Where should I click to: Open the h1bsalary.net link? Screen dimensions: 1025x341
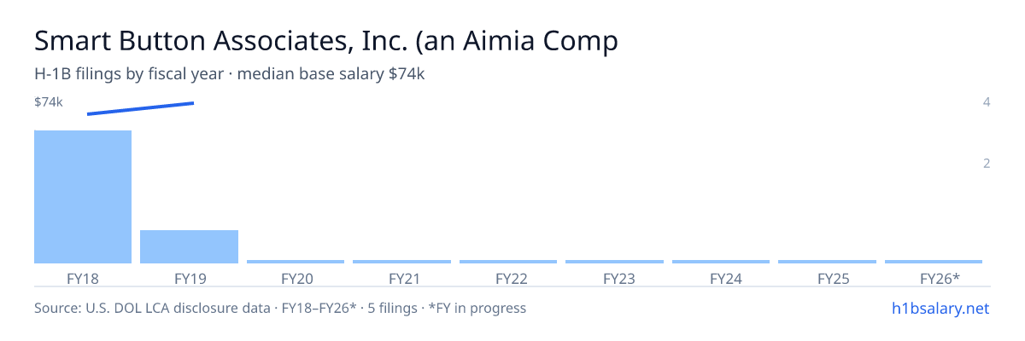[940, 308]
